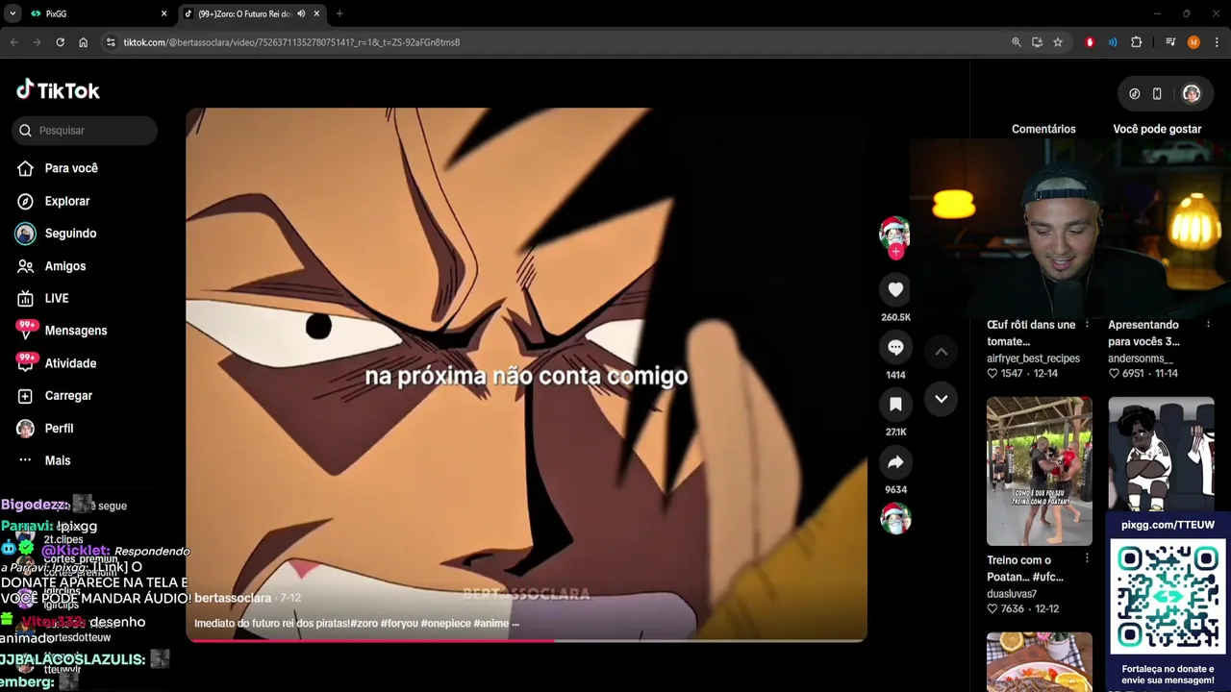
Task: Open the get-app phone icon
Action: (1157, 93)
